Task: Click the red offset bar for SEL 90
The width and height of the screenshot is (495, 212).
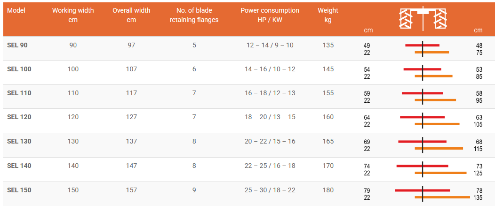Action: pyautogui.click(x=414, y=45)
